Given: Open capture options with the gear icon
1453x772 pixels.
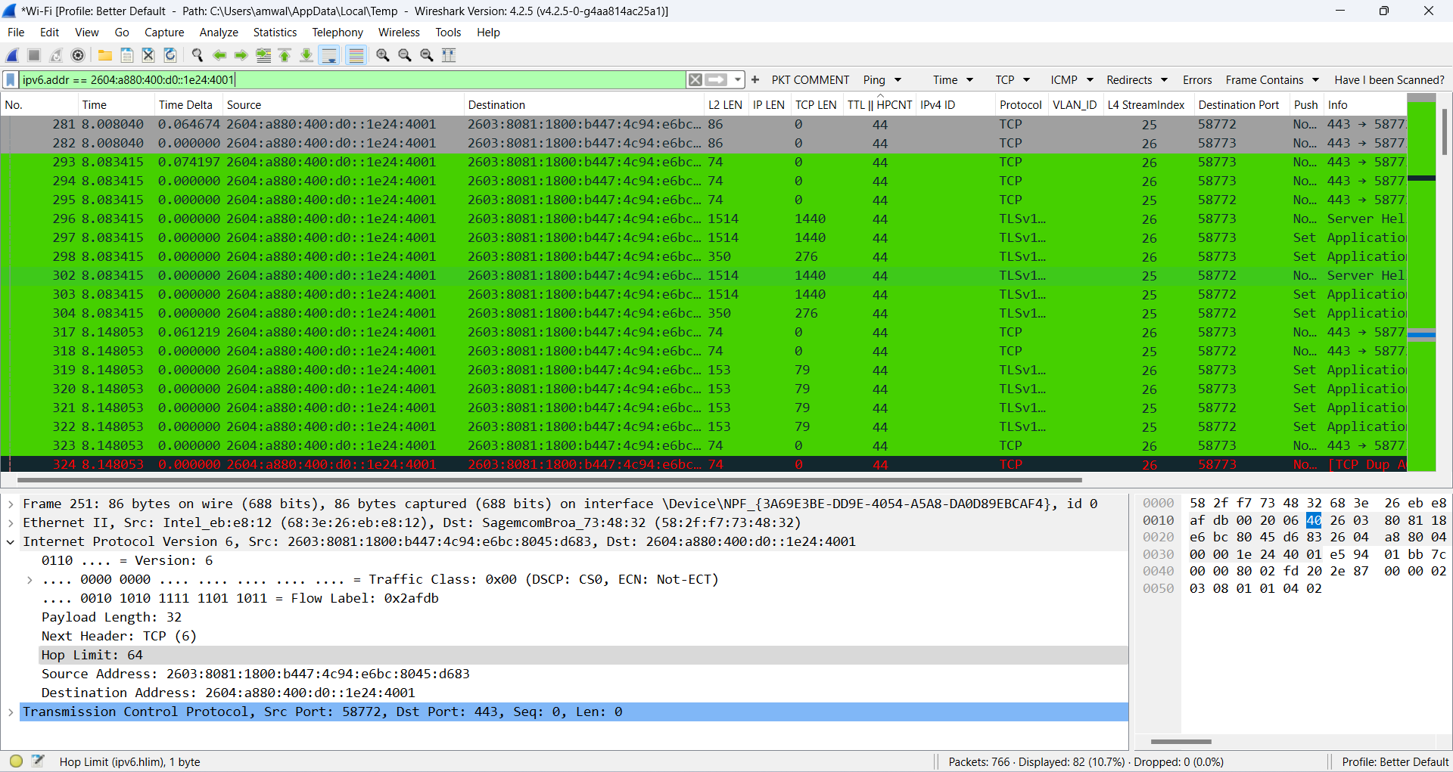Looking at the screenshot, I should pos(77,55).
